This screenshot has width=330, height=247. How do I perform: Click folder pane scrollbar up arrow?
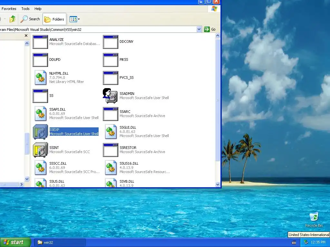(x=27, y=43)
